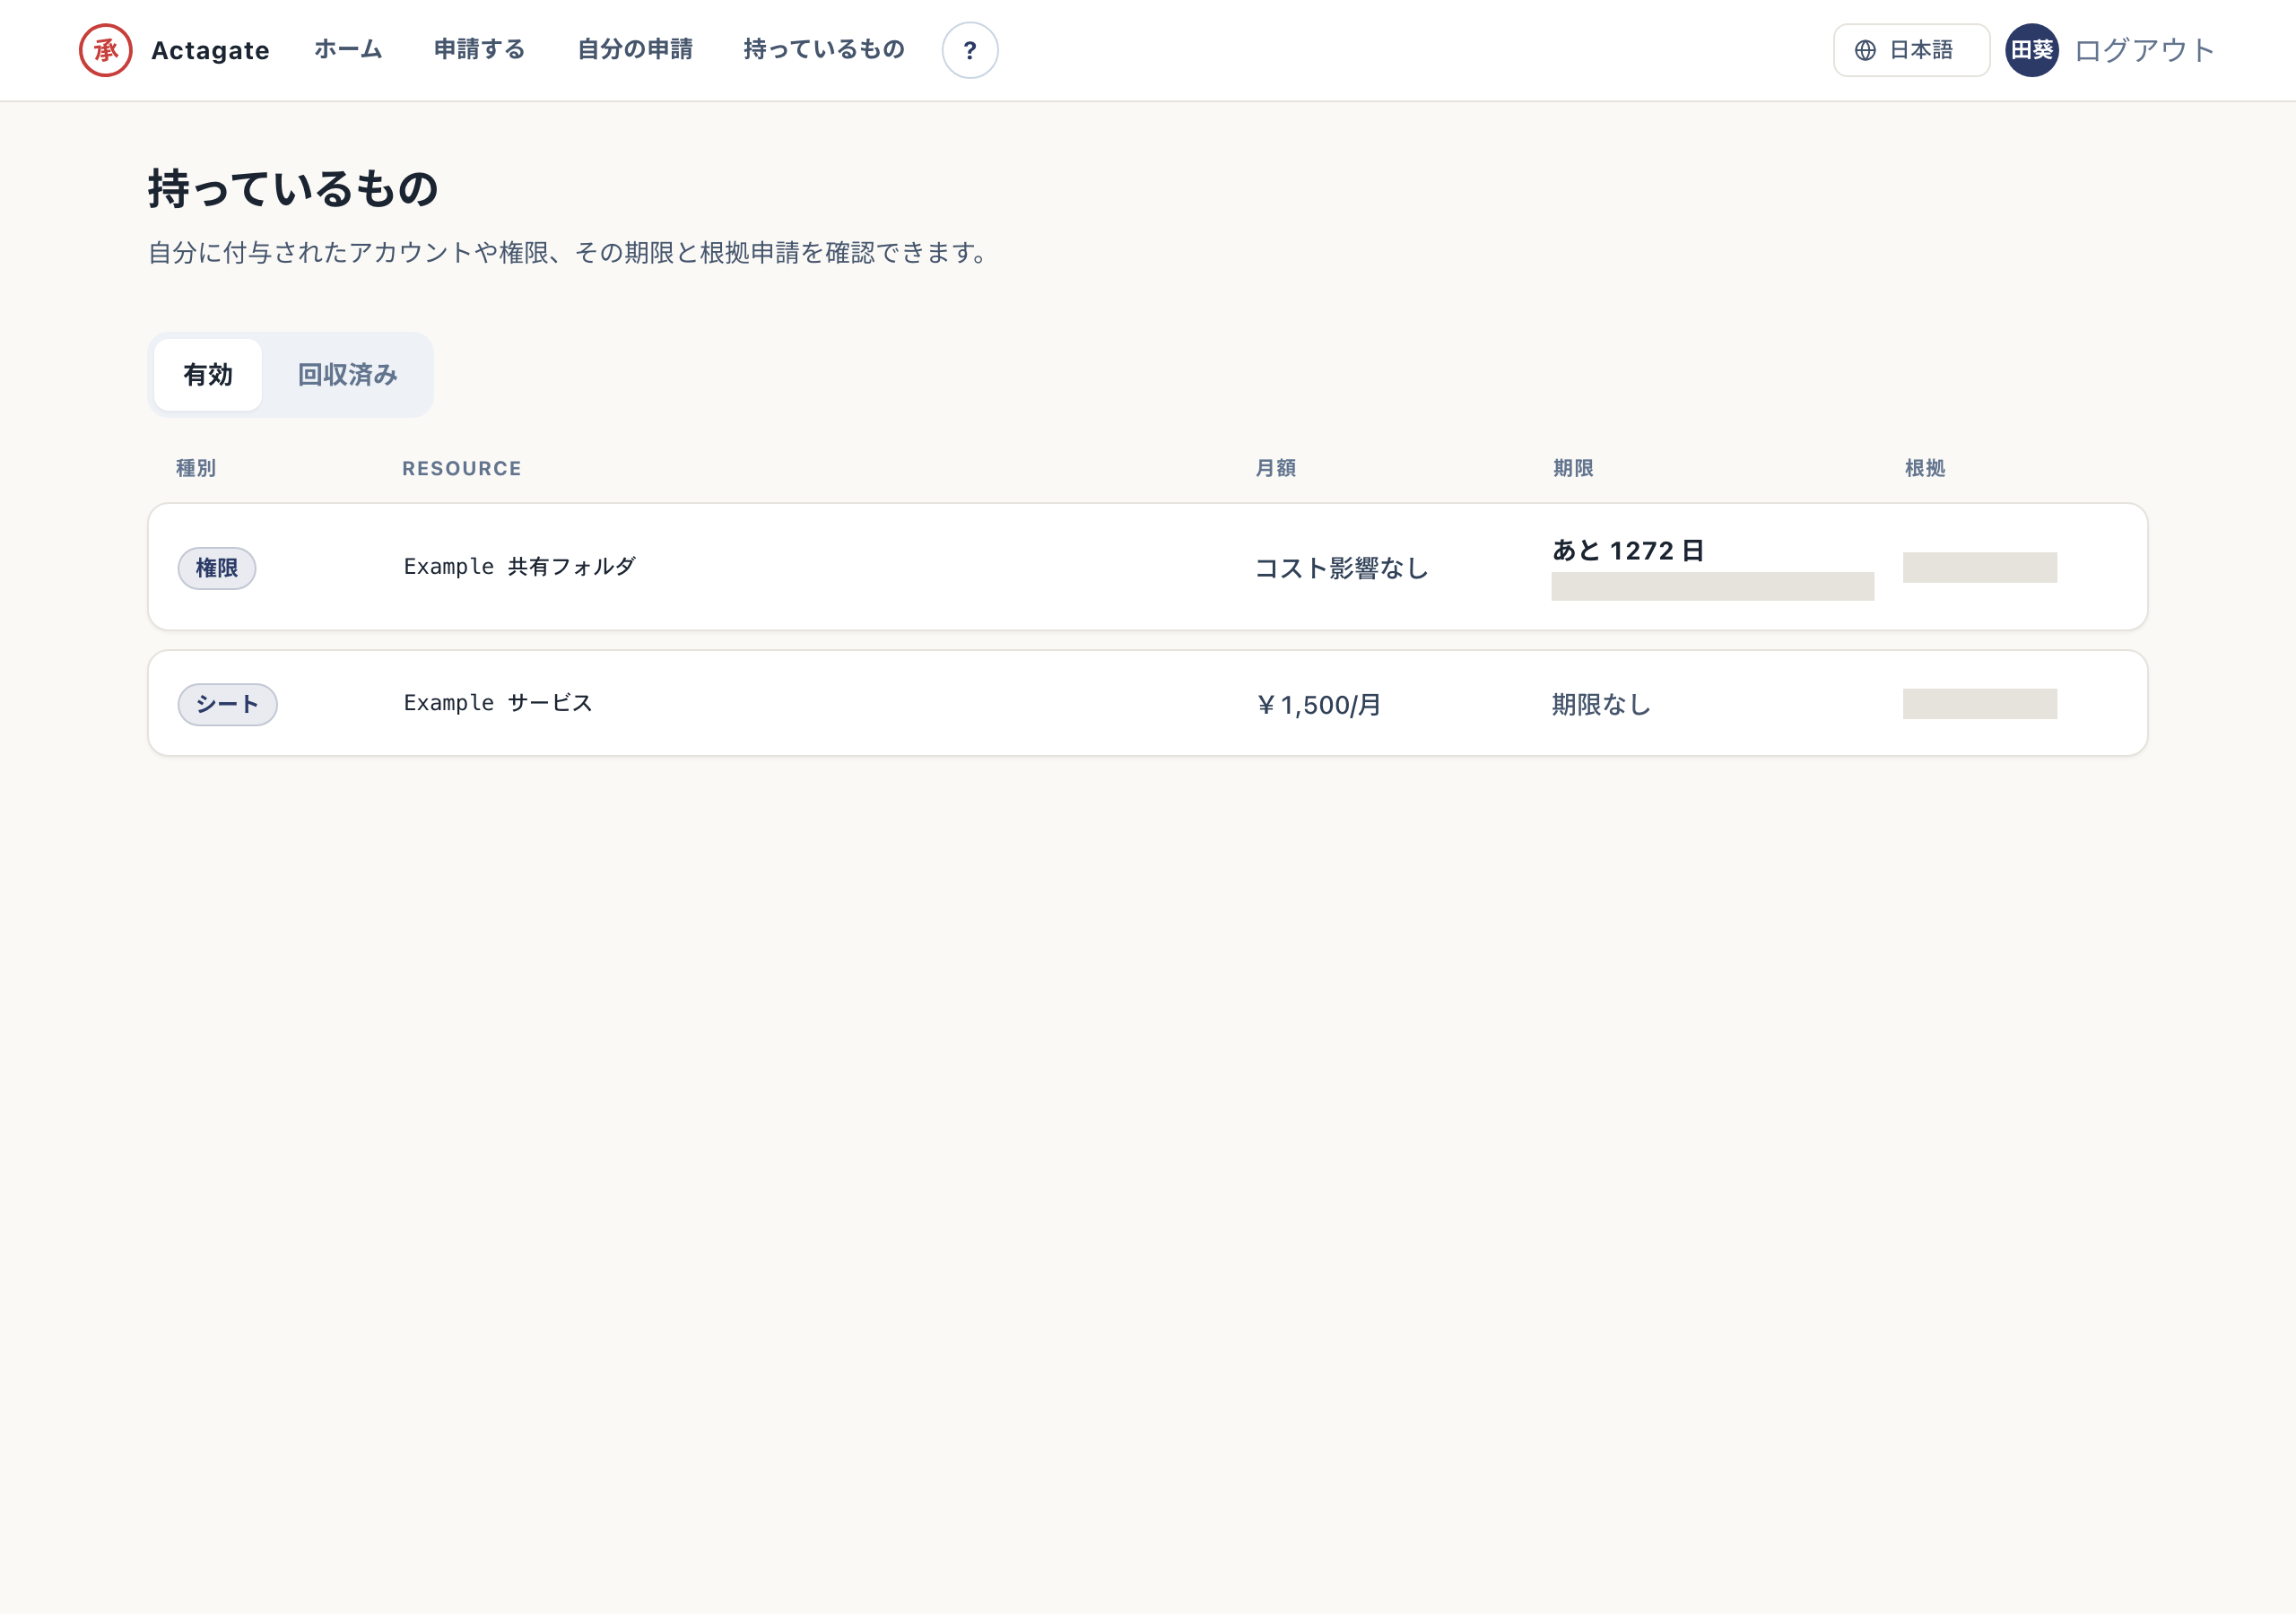Image resolution: width=2296 pixels, height=1614 pixels.
Task: Select the Example 共有フォルダ resource
Action: click(x=520, y=567)
